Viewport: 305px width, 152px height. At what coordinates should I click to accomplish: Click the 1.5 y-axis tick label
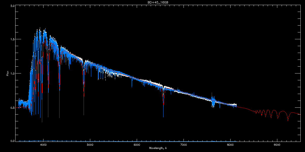click(12, 39)
